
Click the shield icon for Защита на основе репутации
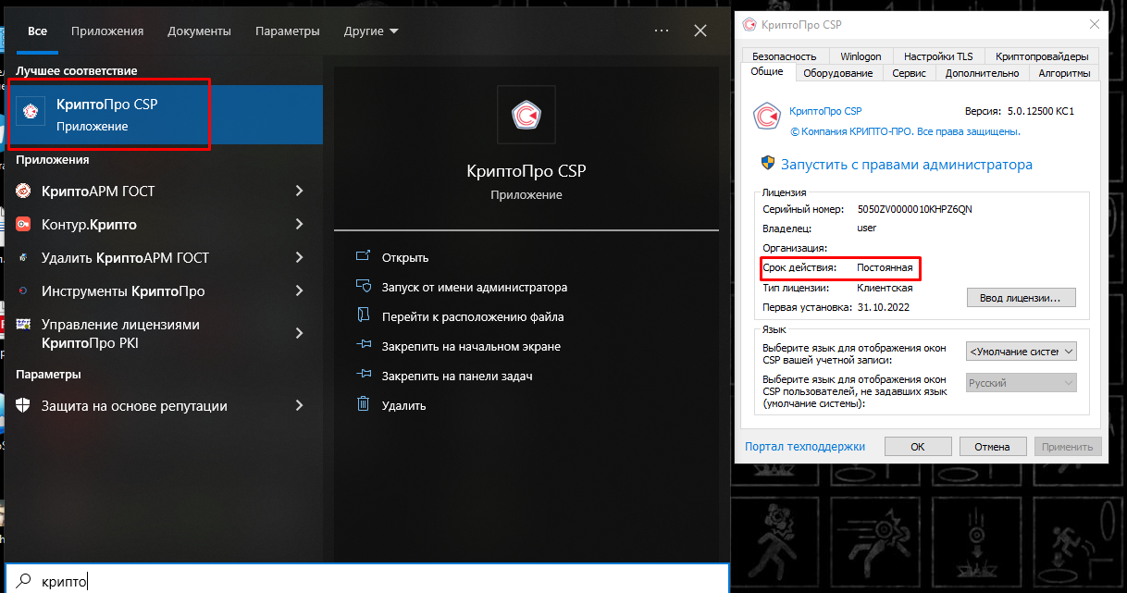point(23,406)
